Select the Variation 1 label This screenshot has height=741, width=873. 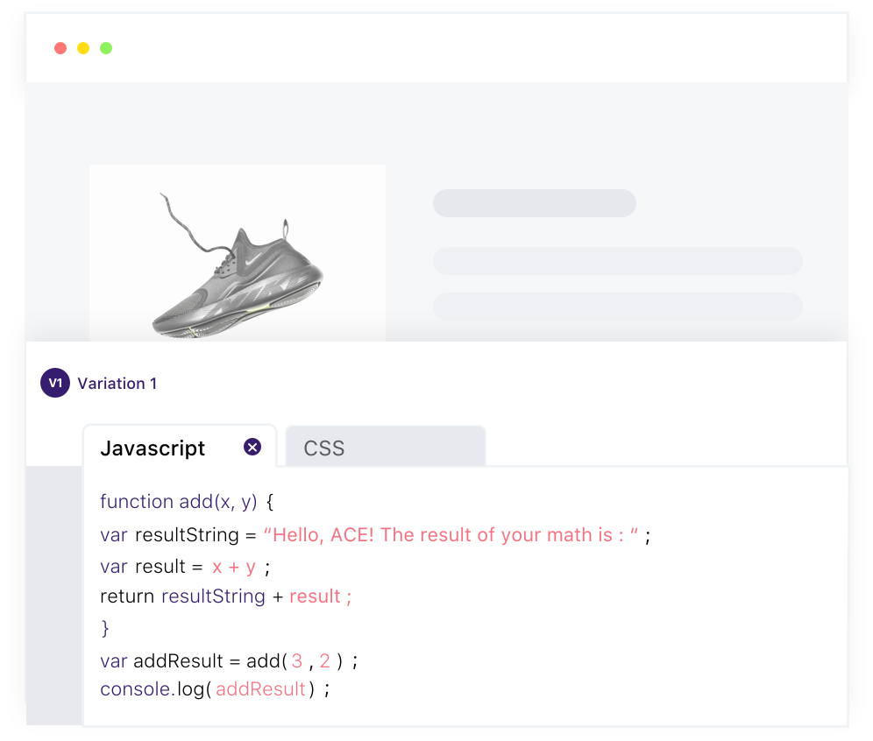tap(117, 384)
